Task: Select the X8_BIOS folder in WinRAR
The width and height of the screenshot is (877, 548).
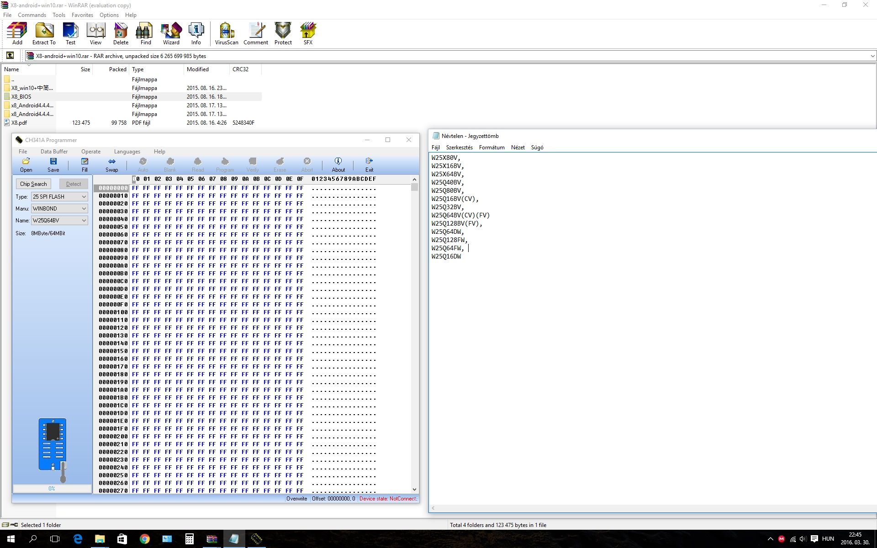Action: [x=132, y=97]
